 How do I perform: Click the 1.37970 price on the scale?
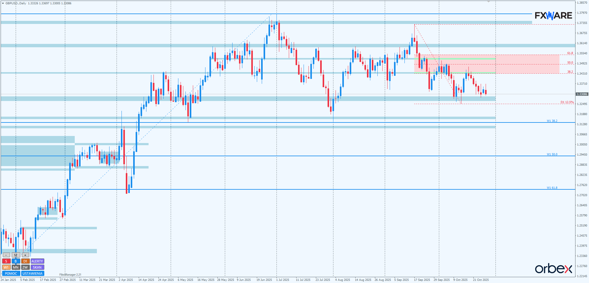click(x=582, y=13)
